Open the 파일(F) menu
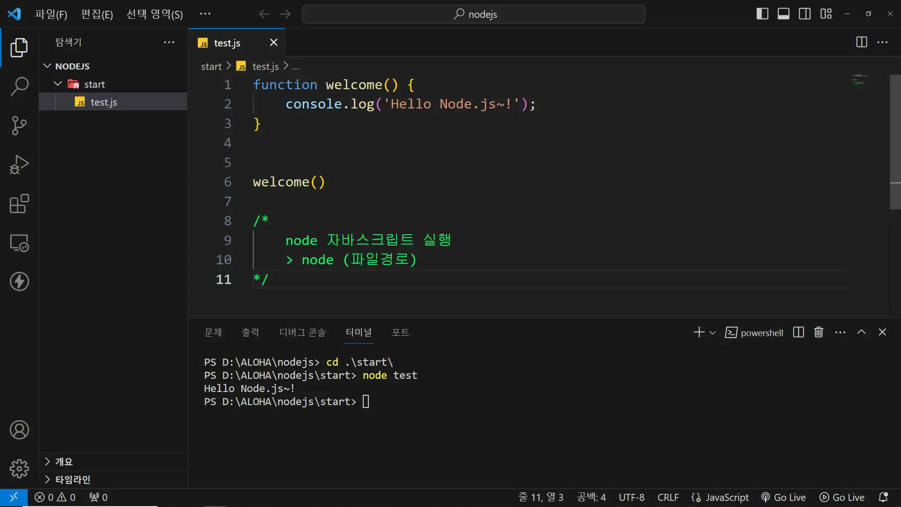 coord(51,14)
